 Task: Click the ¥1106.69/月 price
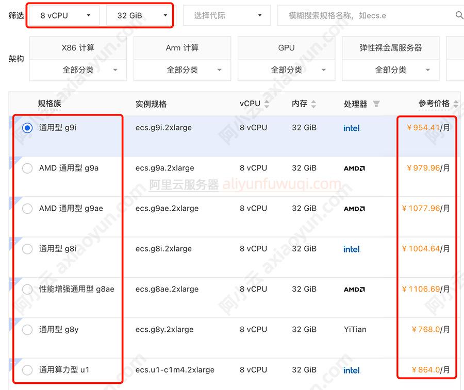pos(426,289)
